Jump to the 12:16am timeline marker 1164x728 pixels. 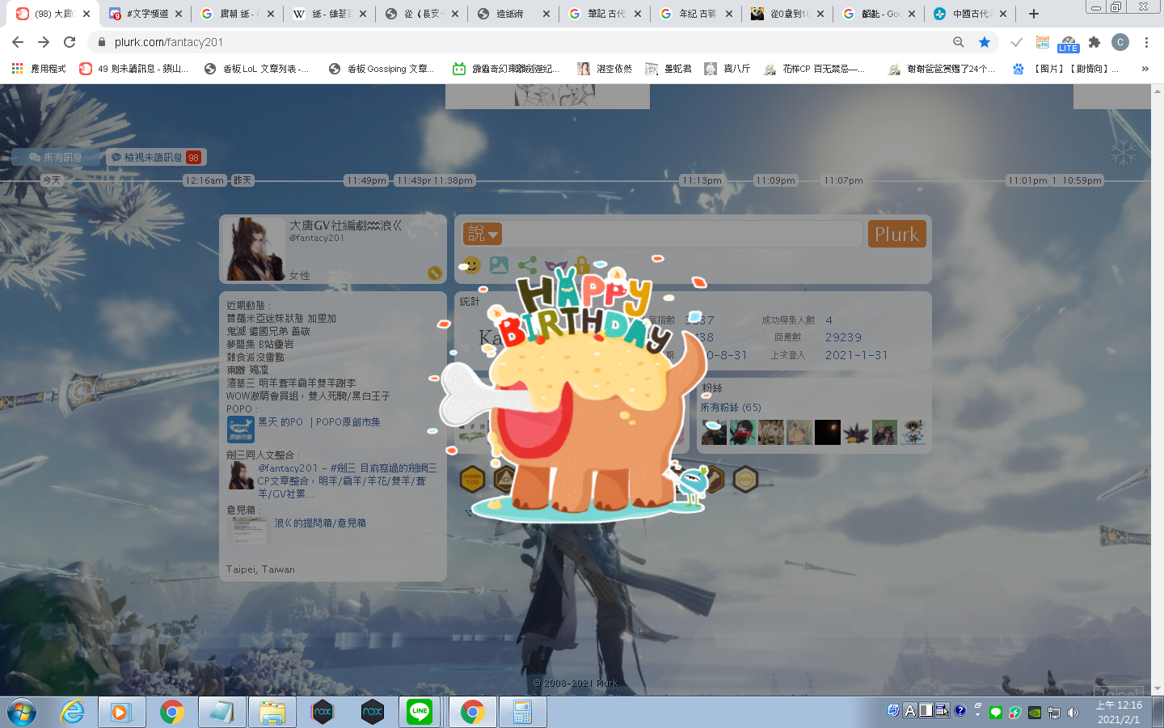205,180
